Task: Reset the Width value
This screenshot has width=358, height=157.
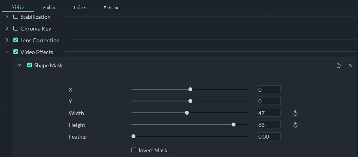Action: pyautogui.click(x=296, y=113)
